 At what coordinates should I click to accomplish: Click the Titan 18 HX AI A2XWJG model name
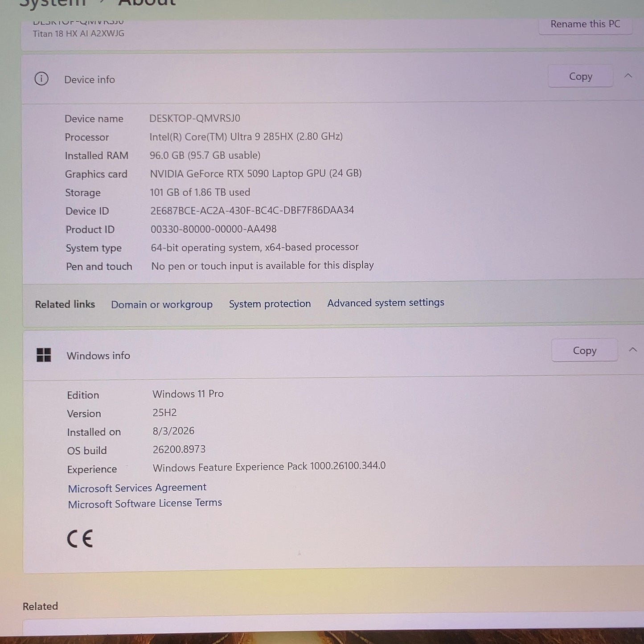pos(78,33)
